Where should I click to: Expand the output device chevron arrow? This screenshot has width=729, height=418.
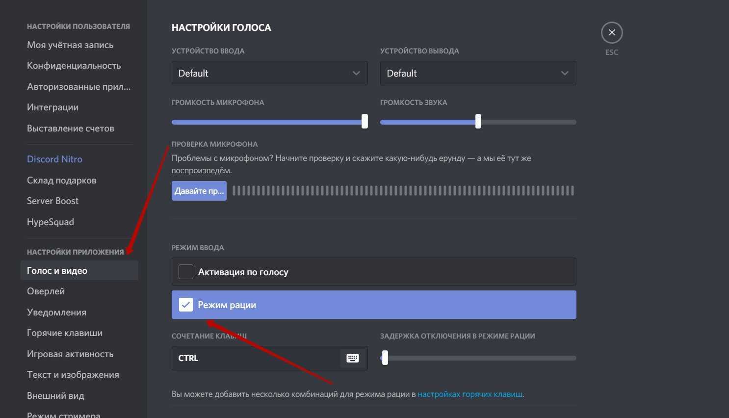tap(565, 73)
